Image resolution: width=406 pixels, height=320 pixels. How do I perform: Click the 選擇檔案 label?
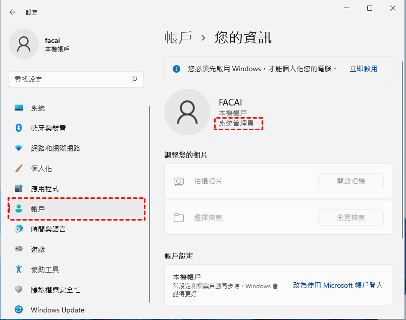pos(208,218)
